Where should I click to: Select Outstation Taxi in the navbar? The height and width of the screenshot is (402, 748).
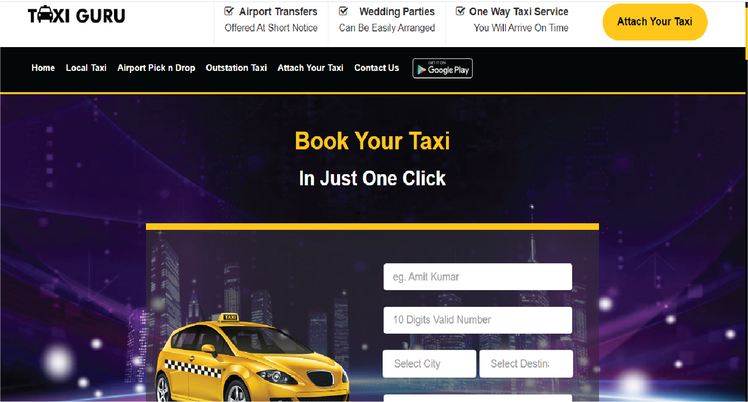[x=236, y=68]
